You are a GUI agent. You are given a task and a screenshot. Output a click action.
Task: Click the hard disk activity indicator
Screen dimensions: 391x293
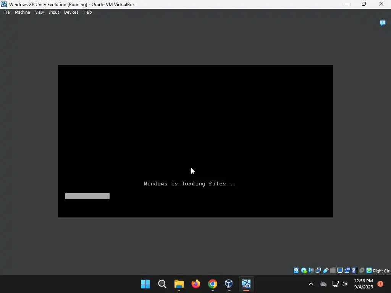[296, 270]
